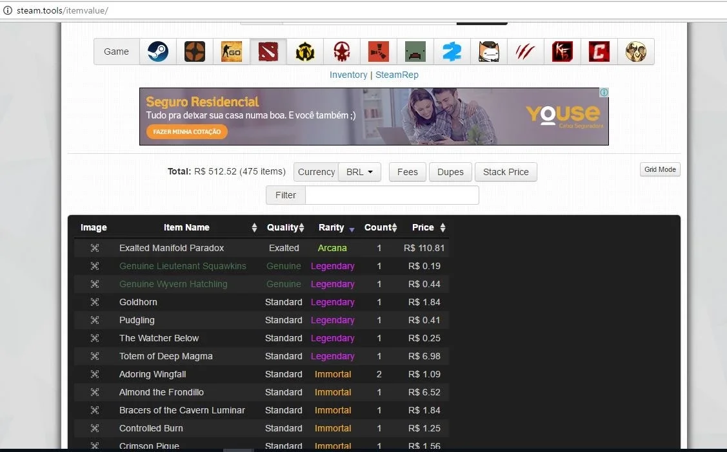Sort by Price column arrows

click(443, 228)
